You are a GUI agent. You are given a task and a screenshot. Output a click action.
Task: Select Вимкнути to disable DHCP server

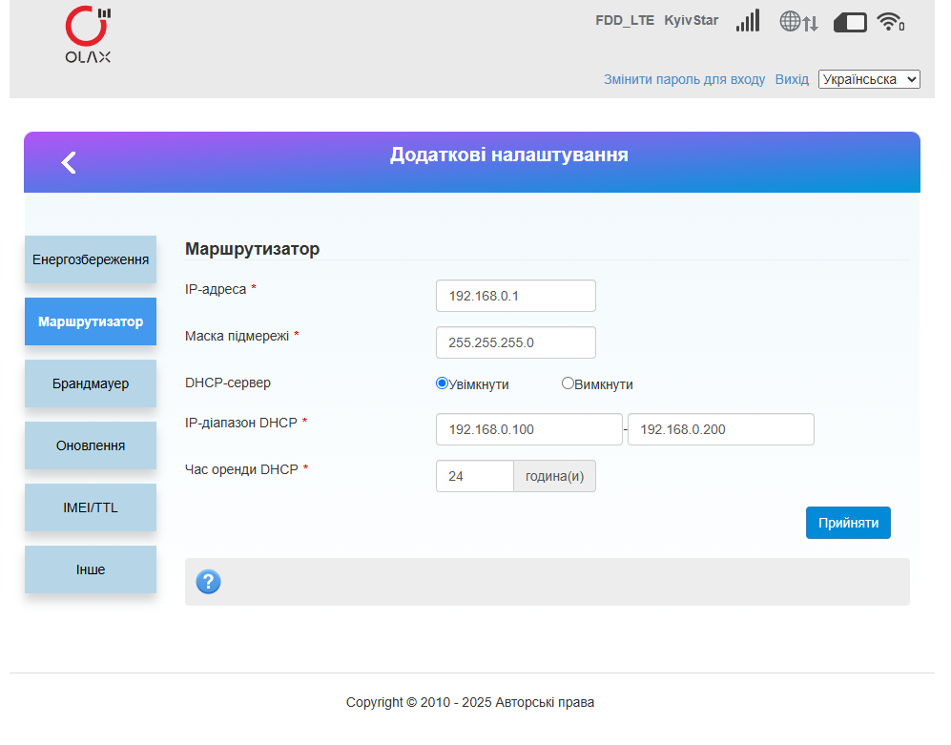pos(568,383)
